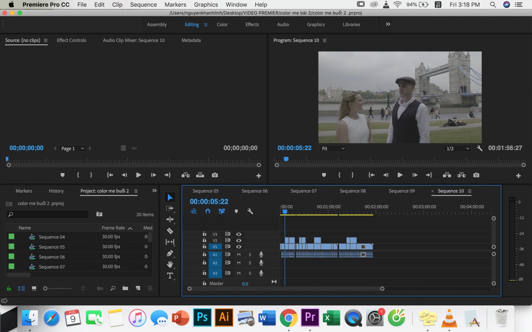Click Project panel search field
The height and width of the screenshot is (332, 532).
coord(48,214)
